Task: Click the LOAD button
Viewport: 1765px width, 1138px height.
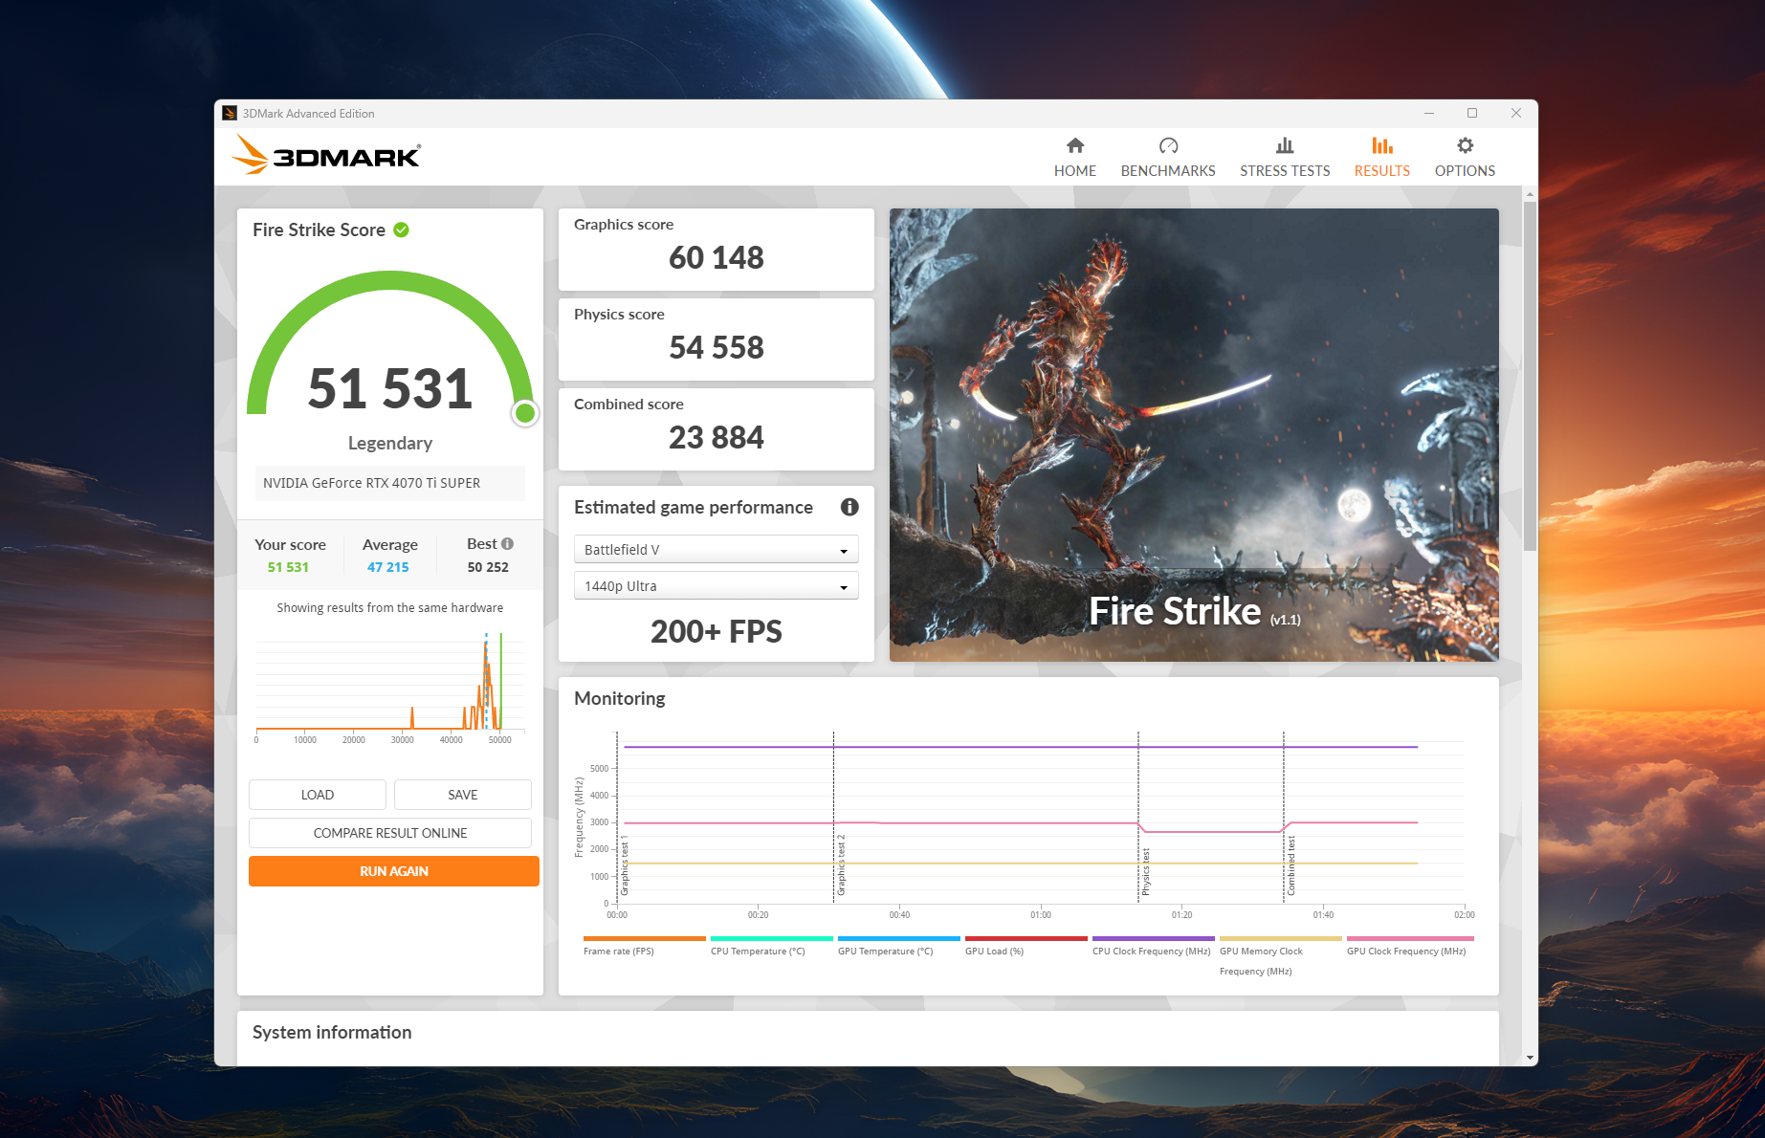Action: pos(318,795)
